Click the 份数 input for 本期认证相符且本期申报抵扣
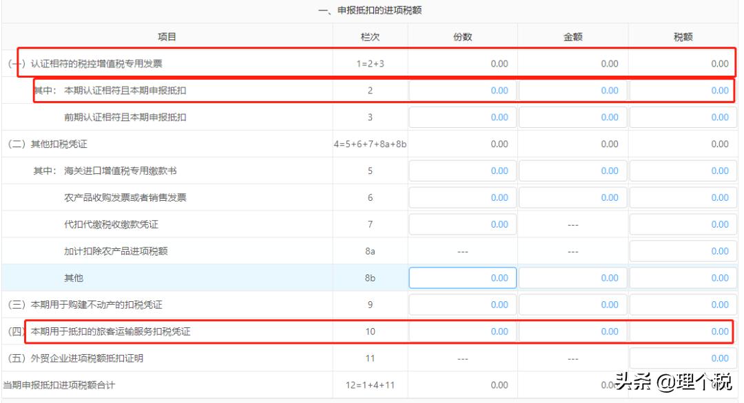Screen dimensions: 744x403 tap(462, 89)
